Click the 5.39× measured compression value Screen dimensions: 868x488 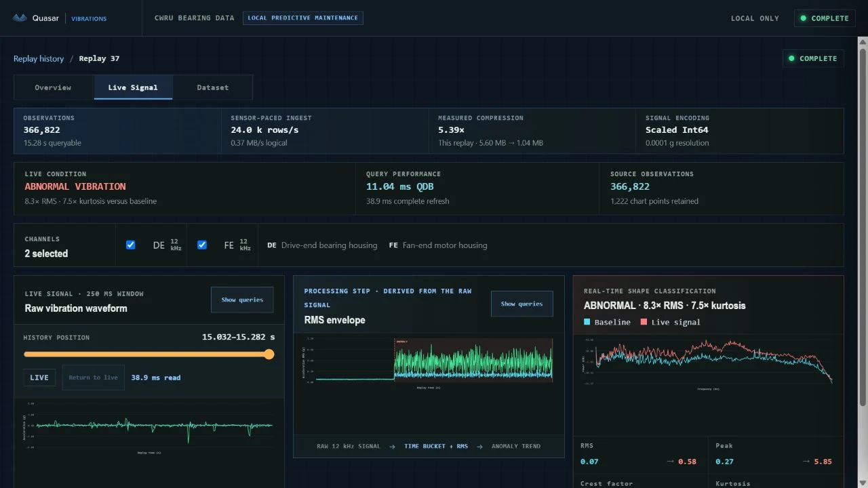[451, 129]
